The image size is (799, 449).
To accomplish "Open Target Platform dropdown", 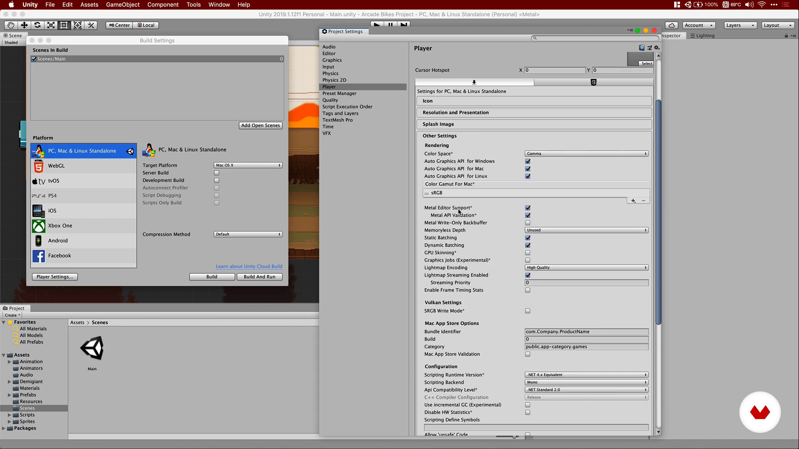I will 248,165.
